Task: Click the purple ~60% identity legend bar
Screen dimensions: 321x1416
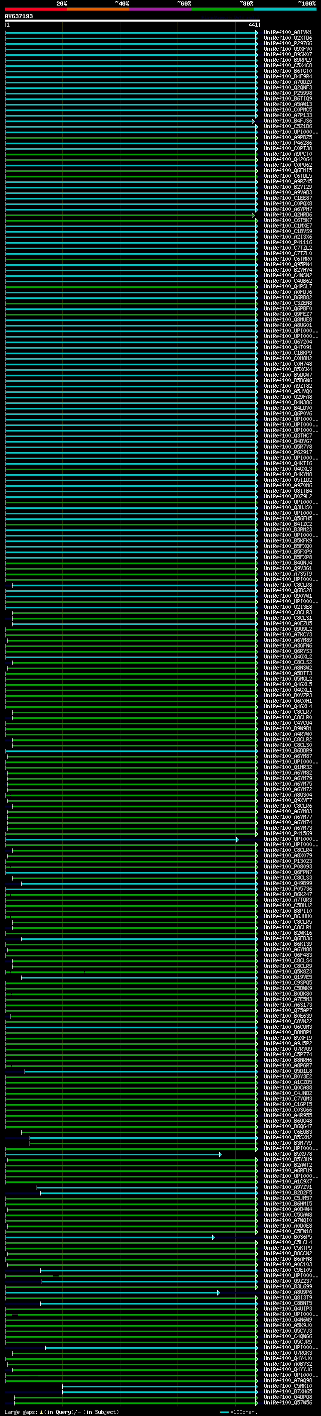Action: coord(161,10)
